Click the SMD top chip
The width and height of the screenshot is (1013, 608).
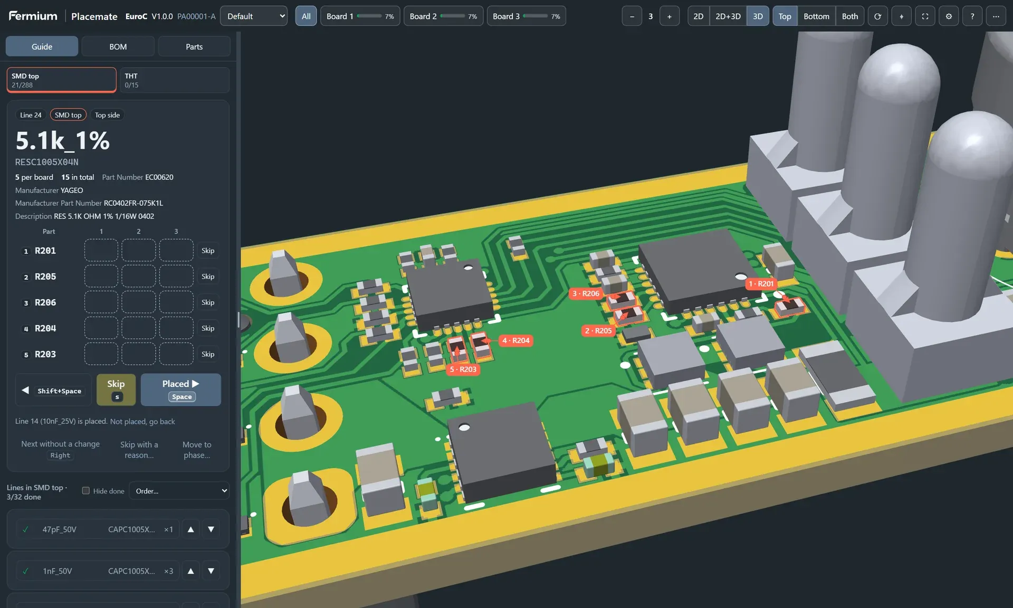[x=68, y=115]
